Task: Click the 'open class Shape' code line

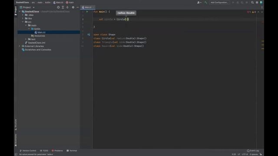Action: 104,35
